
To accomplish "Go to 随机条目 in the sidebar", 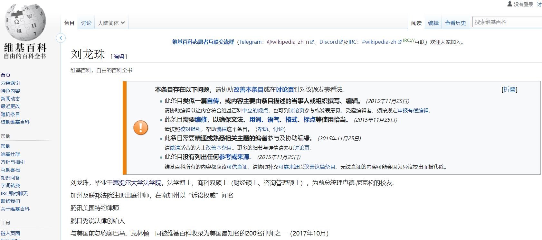I will coord(10,114).
